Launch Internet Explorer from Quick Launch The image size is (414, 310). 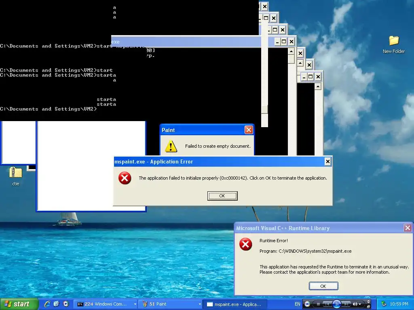[47, 304]
